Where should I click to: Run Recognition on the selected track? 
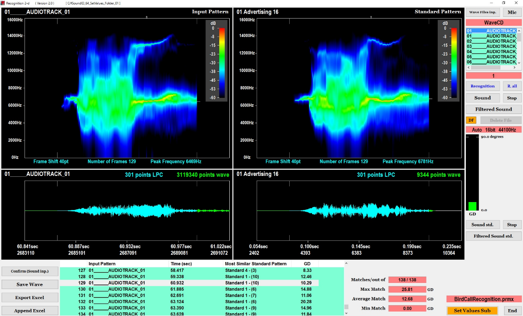click(x=483, y=86)
